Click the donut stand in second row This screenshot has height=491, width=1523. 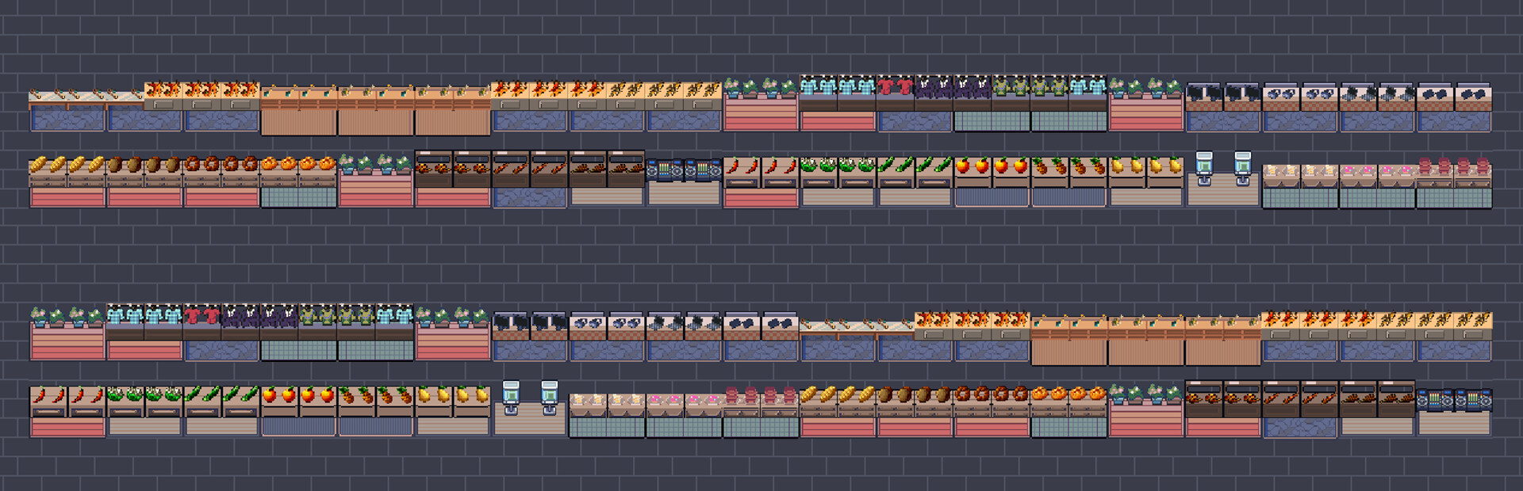(x=221, y=178)
